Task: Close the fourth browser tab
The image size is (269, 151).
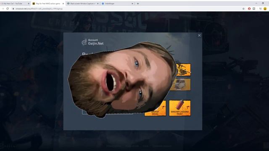Action: [132, 4]
